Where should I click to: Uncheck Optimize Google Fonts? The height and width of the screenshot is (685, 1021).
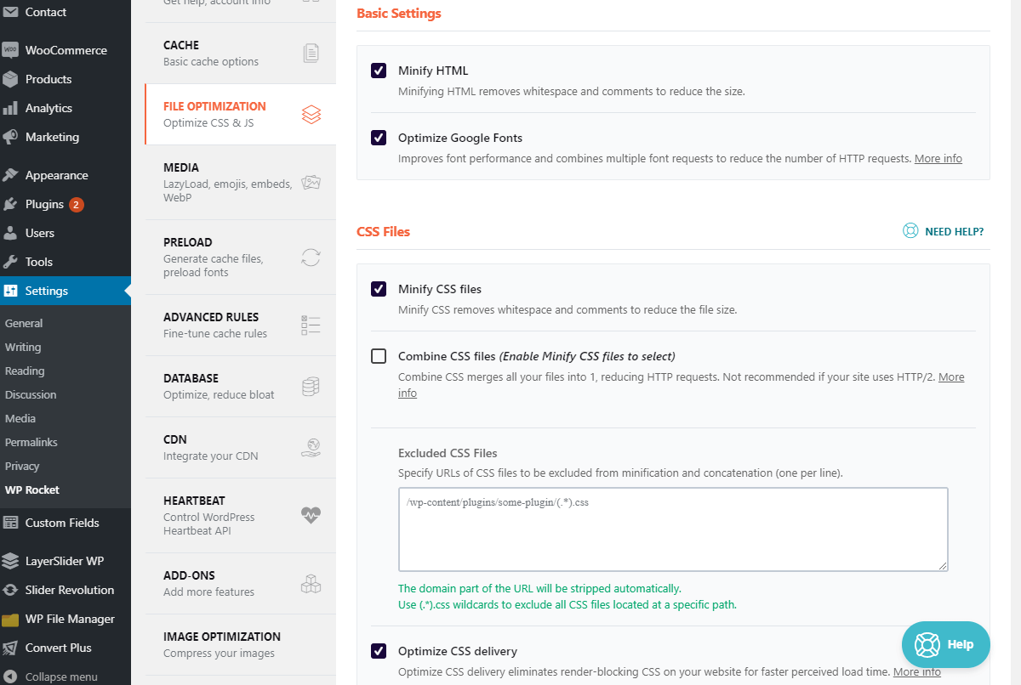(378, 137)
